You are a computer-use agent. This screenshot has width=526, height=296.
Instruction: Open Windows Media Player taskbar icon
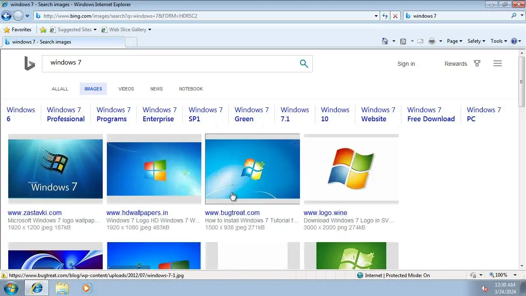click(86, 288)
